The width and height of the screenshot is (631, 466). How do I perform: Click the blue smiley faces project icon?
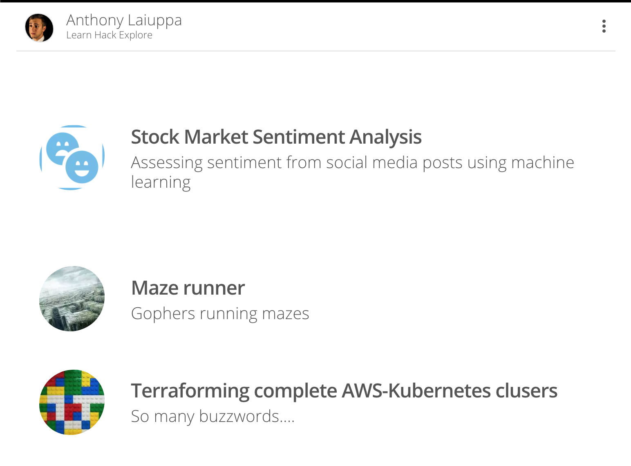[72, 158]
